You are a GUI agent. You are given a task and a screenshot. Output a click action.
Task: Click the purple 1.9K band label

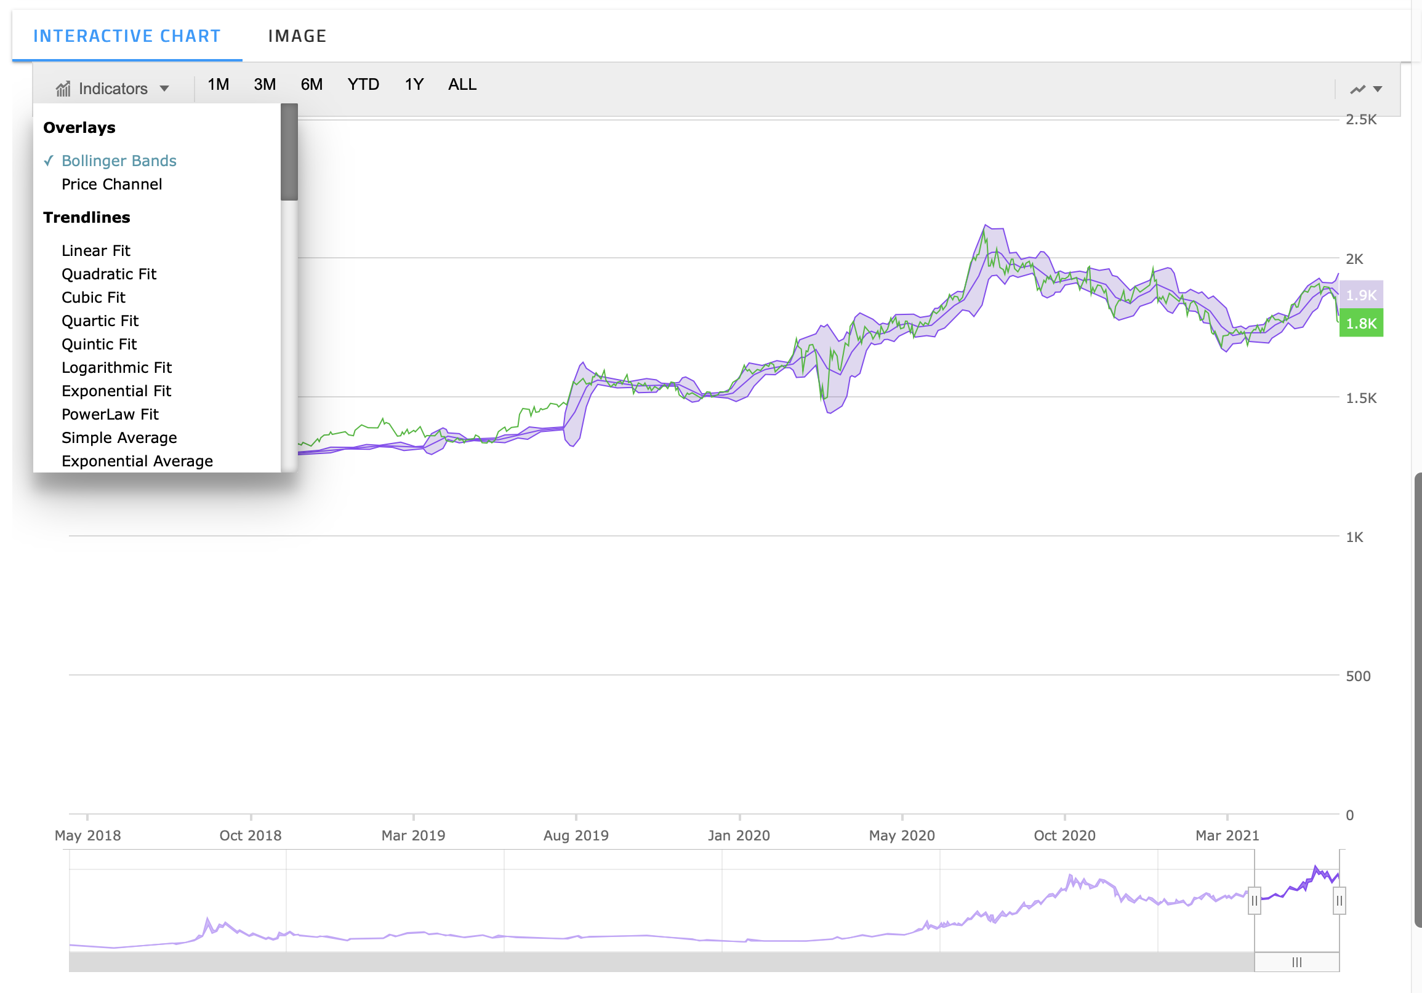[1360, 295]
